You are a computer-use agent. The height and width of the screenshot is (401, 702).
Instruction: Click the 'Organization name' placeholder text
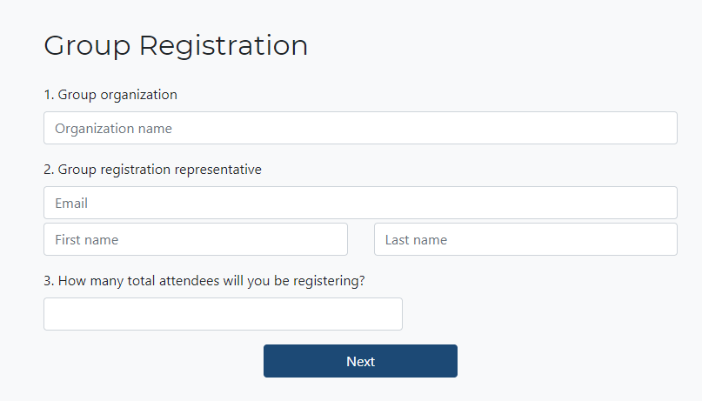click(x=113, y=129)
